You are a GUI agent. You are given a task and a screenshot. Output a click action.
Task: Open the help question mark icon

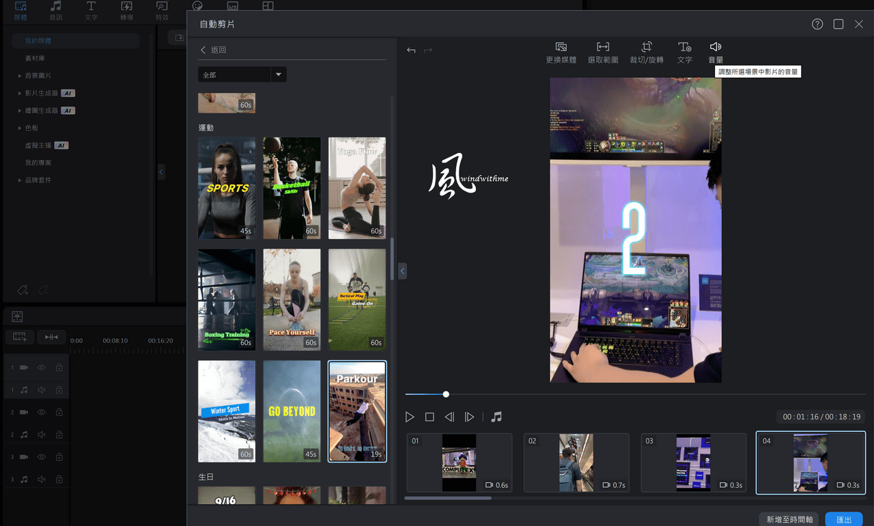click(x=817, y=24)
